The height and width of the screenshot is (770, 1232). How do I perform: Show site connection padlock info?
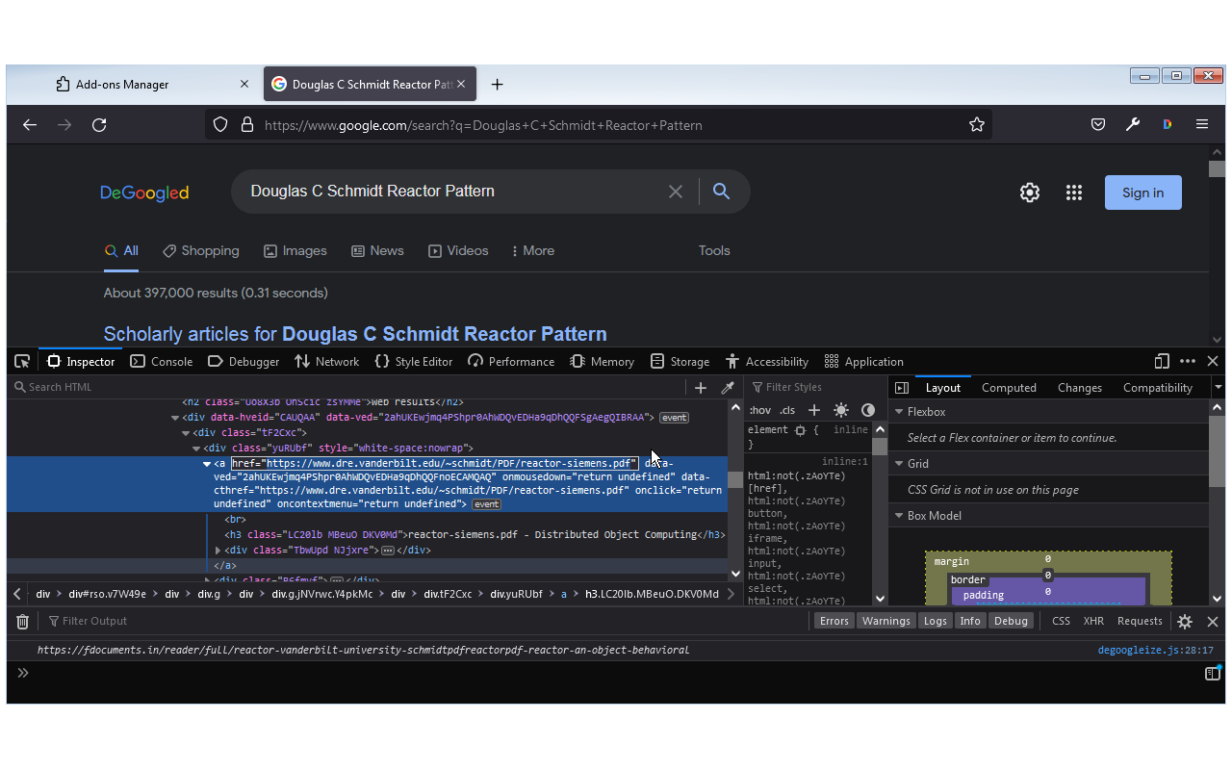point(246,125)
